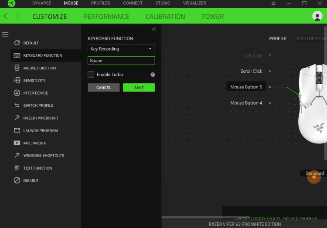Choose the Launch Program option
Screen dimensions: 327x228
point(40,131)
